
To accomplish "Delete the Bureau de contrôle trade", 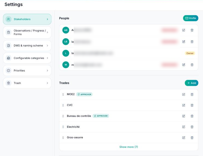I will [192, 116].
